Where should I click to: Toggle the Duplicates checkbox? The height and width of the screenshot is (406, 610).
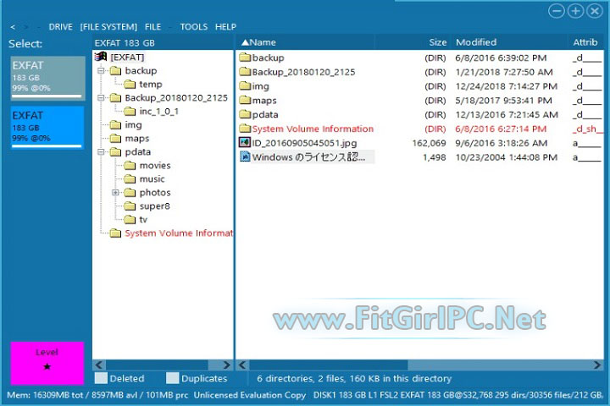click(173, 379)
